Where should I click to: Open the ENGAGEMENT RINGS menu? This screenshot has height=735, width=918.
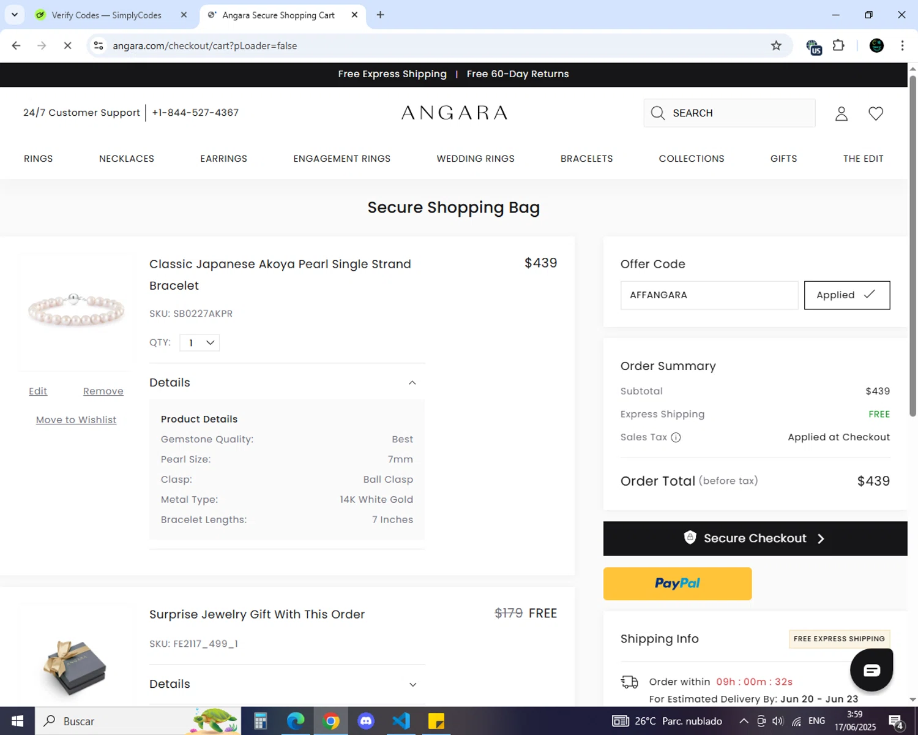pyautogui.click(x=341, y=159)
